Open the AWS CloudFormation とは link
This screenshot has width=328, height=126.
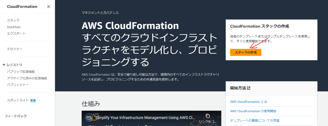(x=248, y=102)
